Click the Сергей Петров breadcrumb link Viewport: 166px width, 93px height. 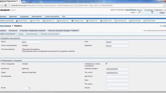tap(5, 26)
